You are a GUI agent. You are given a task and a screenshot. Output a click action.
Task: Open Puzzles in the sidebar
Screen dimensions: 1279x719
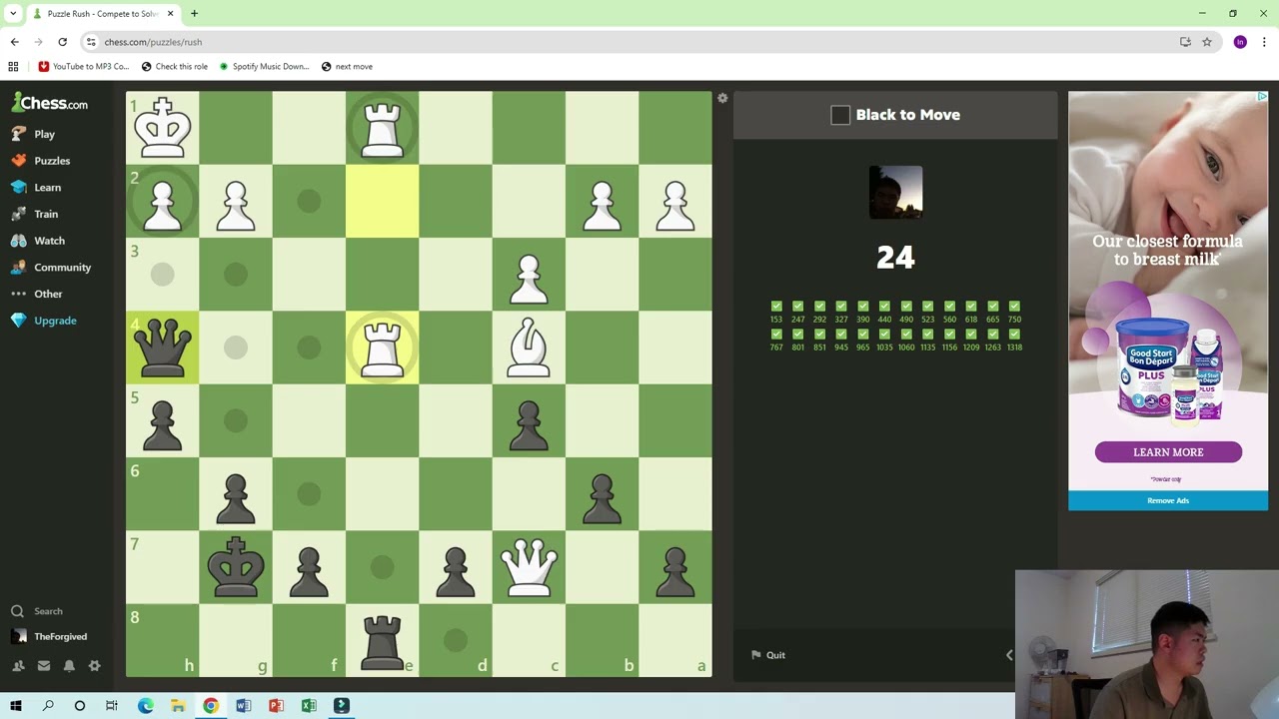[41, 161]
